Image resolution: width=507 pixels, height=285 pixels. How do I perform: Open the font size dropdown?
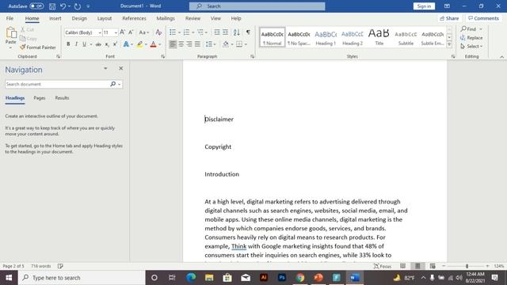click(116, 32)
